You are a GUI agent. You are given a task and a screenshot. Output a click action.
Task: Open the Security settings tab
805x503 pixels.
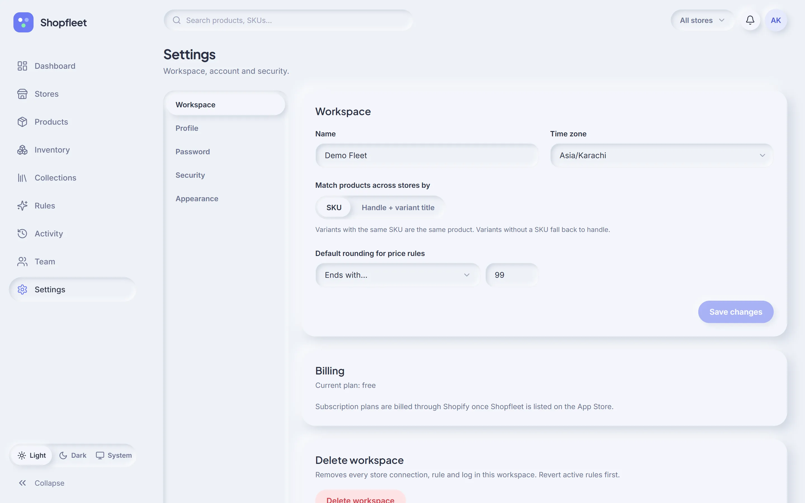point(226,175)
